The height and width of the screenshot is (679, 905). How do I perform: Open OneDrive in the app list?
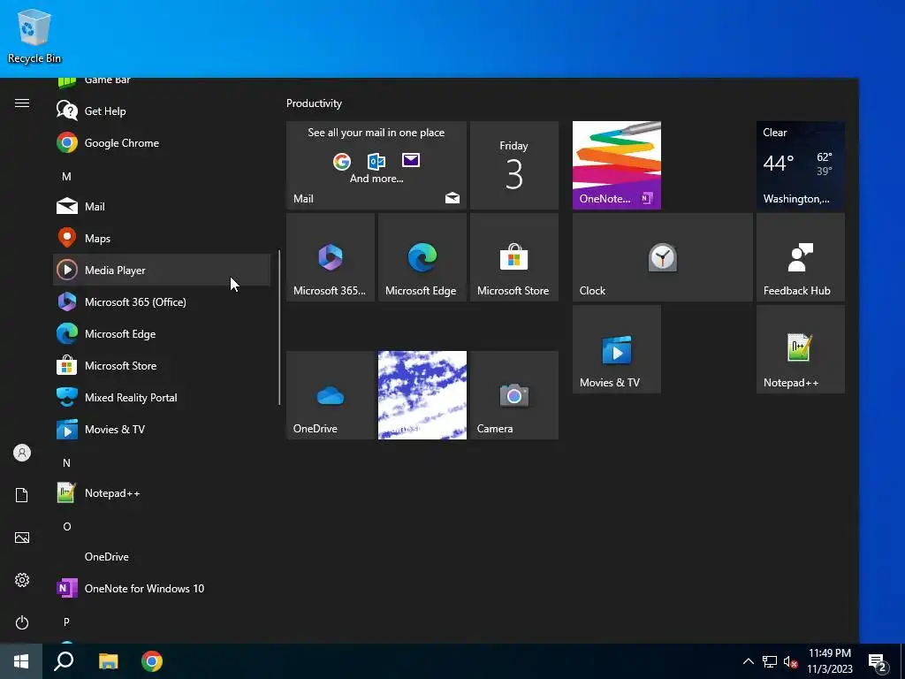tap(162, 557)
